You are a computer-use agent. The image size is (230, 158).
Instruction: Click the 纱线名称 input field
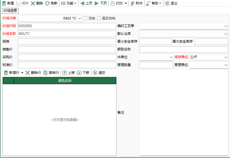click(x=67, y=34)
